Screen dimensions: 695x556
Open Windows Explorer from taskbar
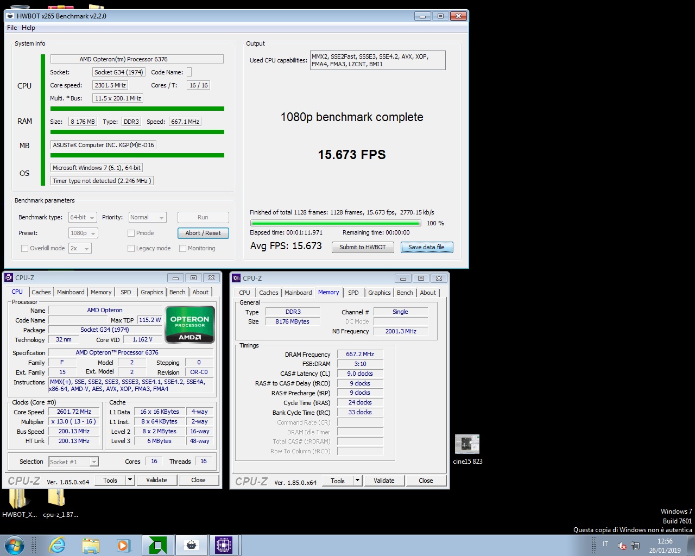91,545
